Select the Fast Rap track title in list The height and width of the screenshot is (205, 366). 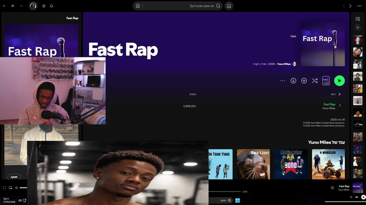329,104
